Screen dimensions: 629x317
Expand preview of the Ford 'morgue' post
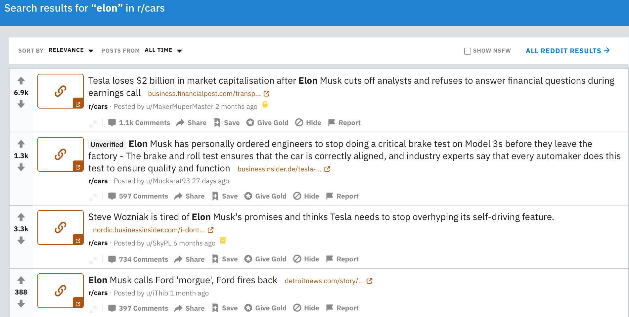pyautogui.click(x=93, y=309)
